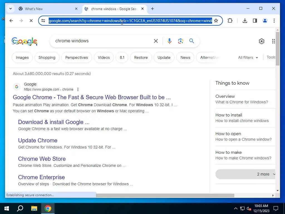Filter results by Images
Image resolution: width=285 pixels, height=214 pixels.
coord(22,57)
